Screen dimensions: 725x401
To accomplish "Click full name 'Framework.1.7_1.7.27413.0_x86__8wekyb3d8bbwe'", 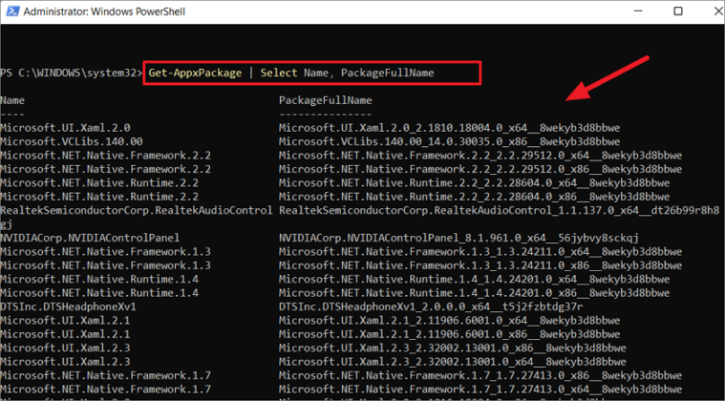I will (x=480, y=375).
